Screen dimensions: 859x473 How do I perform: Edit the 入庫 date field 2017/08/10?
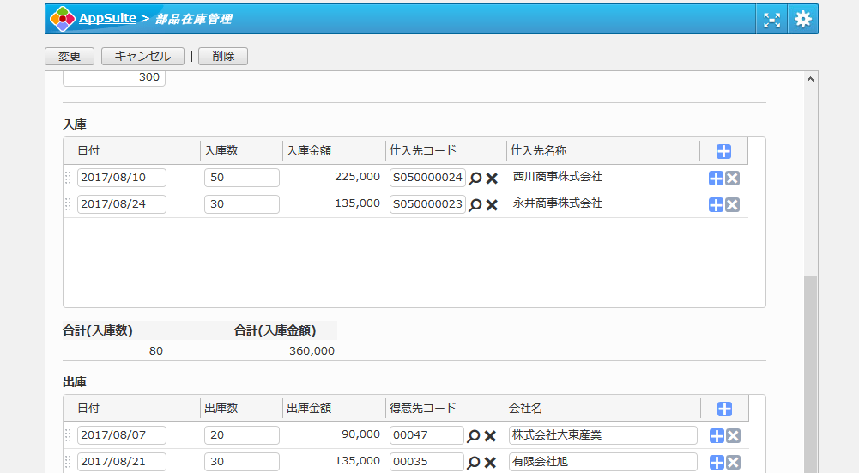pyautogui.click(x=121, y=178)
